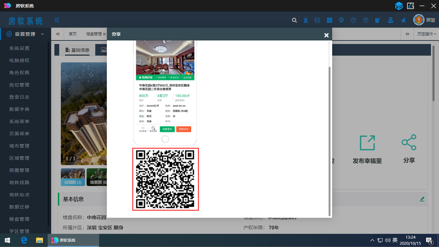Image resolution: width=439 pixels, height=247 pixels.
Task: Open the taskbar notification center
Action: point(429,240)
